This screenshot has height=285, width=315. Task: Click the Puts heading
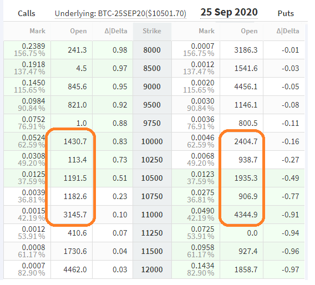(x=286, y=13)
